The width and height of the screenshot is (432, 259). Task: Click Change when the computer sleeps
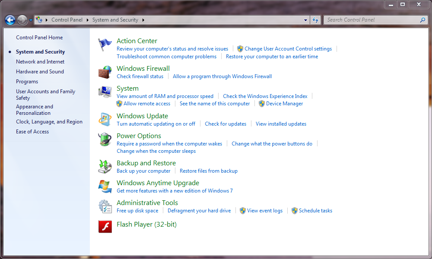point(156,151)
